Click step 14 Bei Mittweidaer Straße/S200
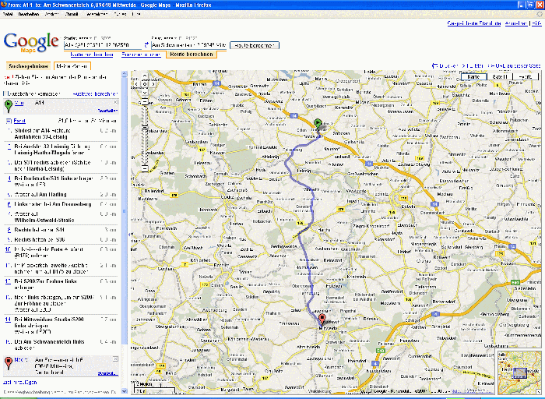545x399 pixels. pos(61,326)
